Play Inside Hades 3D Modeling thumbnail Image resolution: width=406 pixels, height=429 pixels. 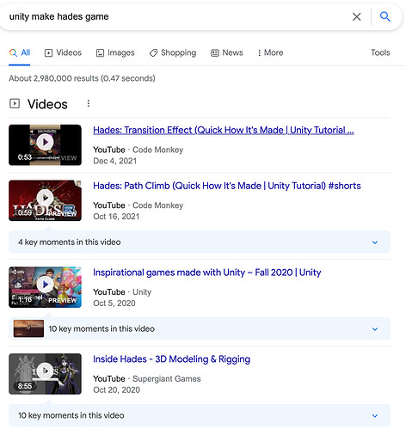(45, 374)
